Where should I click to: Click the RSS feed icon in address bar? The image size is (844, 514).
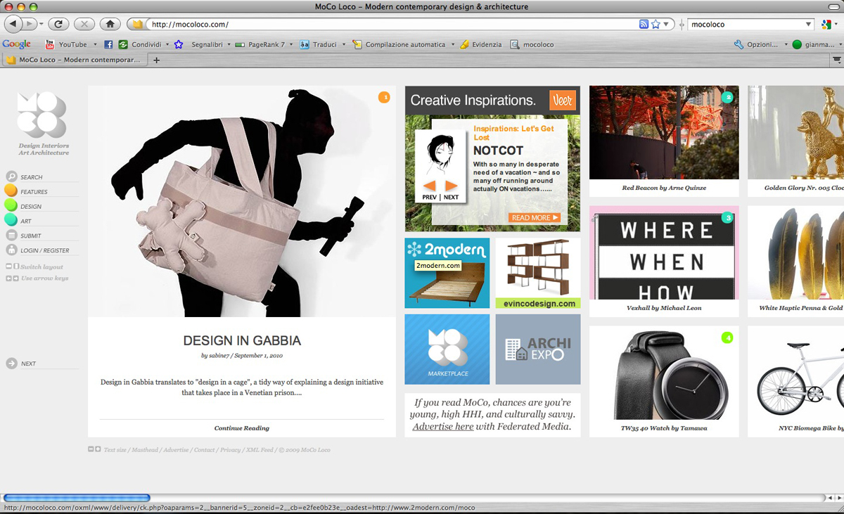pos(644,24)
